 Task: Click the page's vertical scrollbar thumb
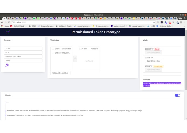click(x=186, y=60)
